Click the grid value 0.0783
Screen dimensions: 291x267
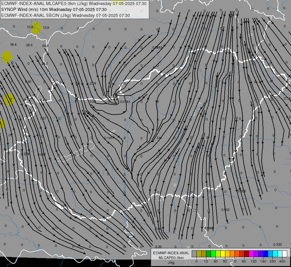pos(125,102)
